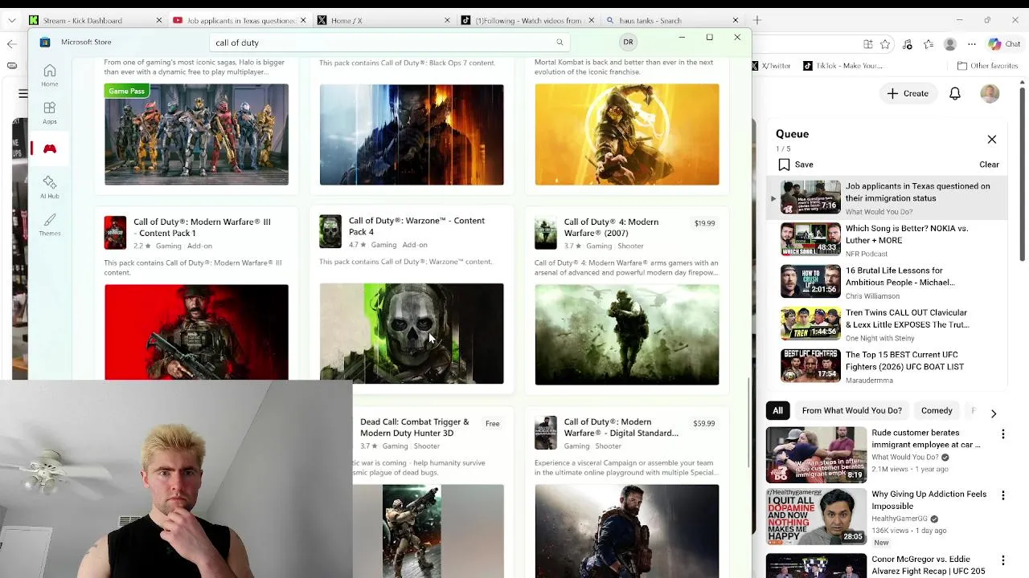
Task: Open browser settings and more ellipsis
Action: pos(972,44)
